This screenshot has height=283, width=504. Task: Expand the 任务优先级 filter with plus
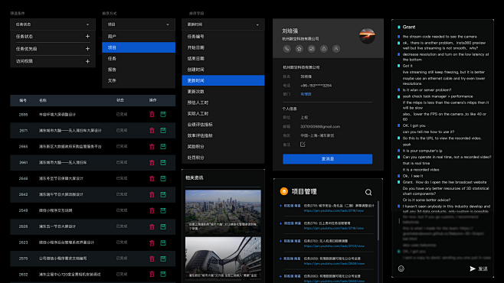point(87,49)
